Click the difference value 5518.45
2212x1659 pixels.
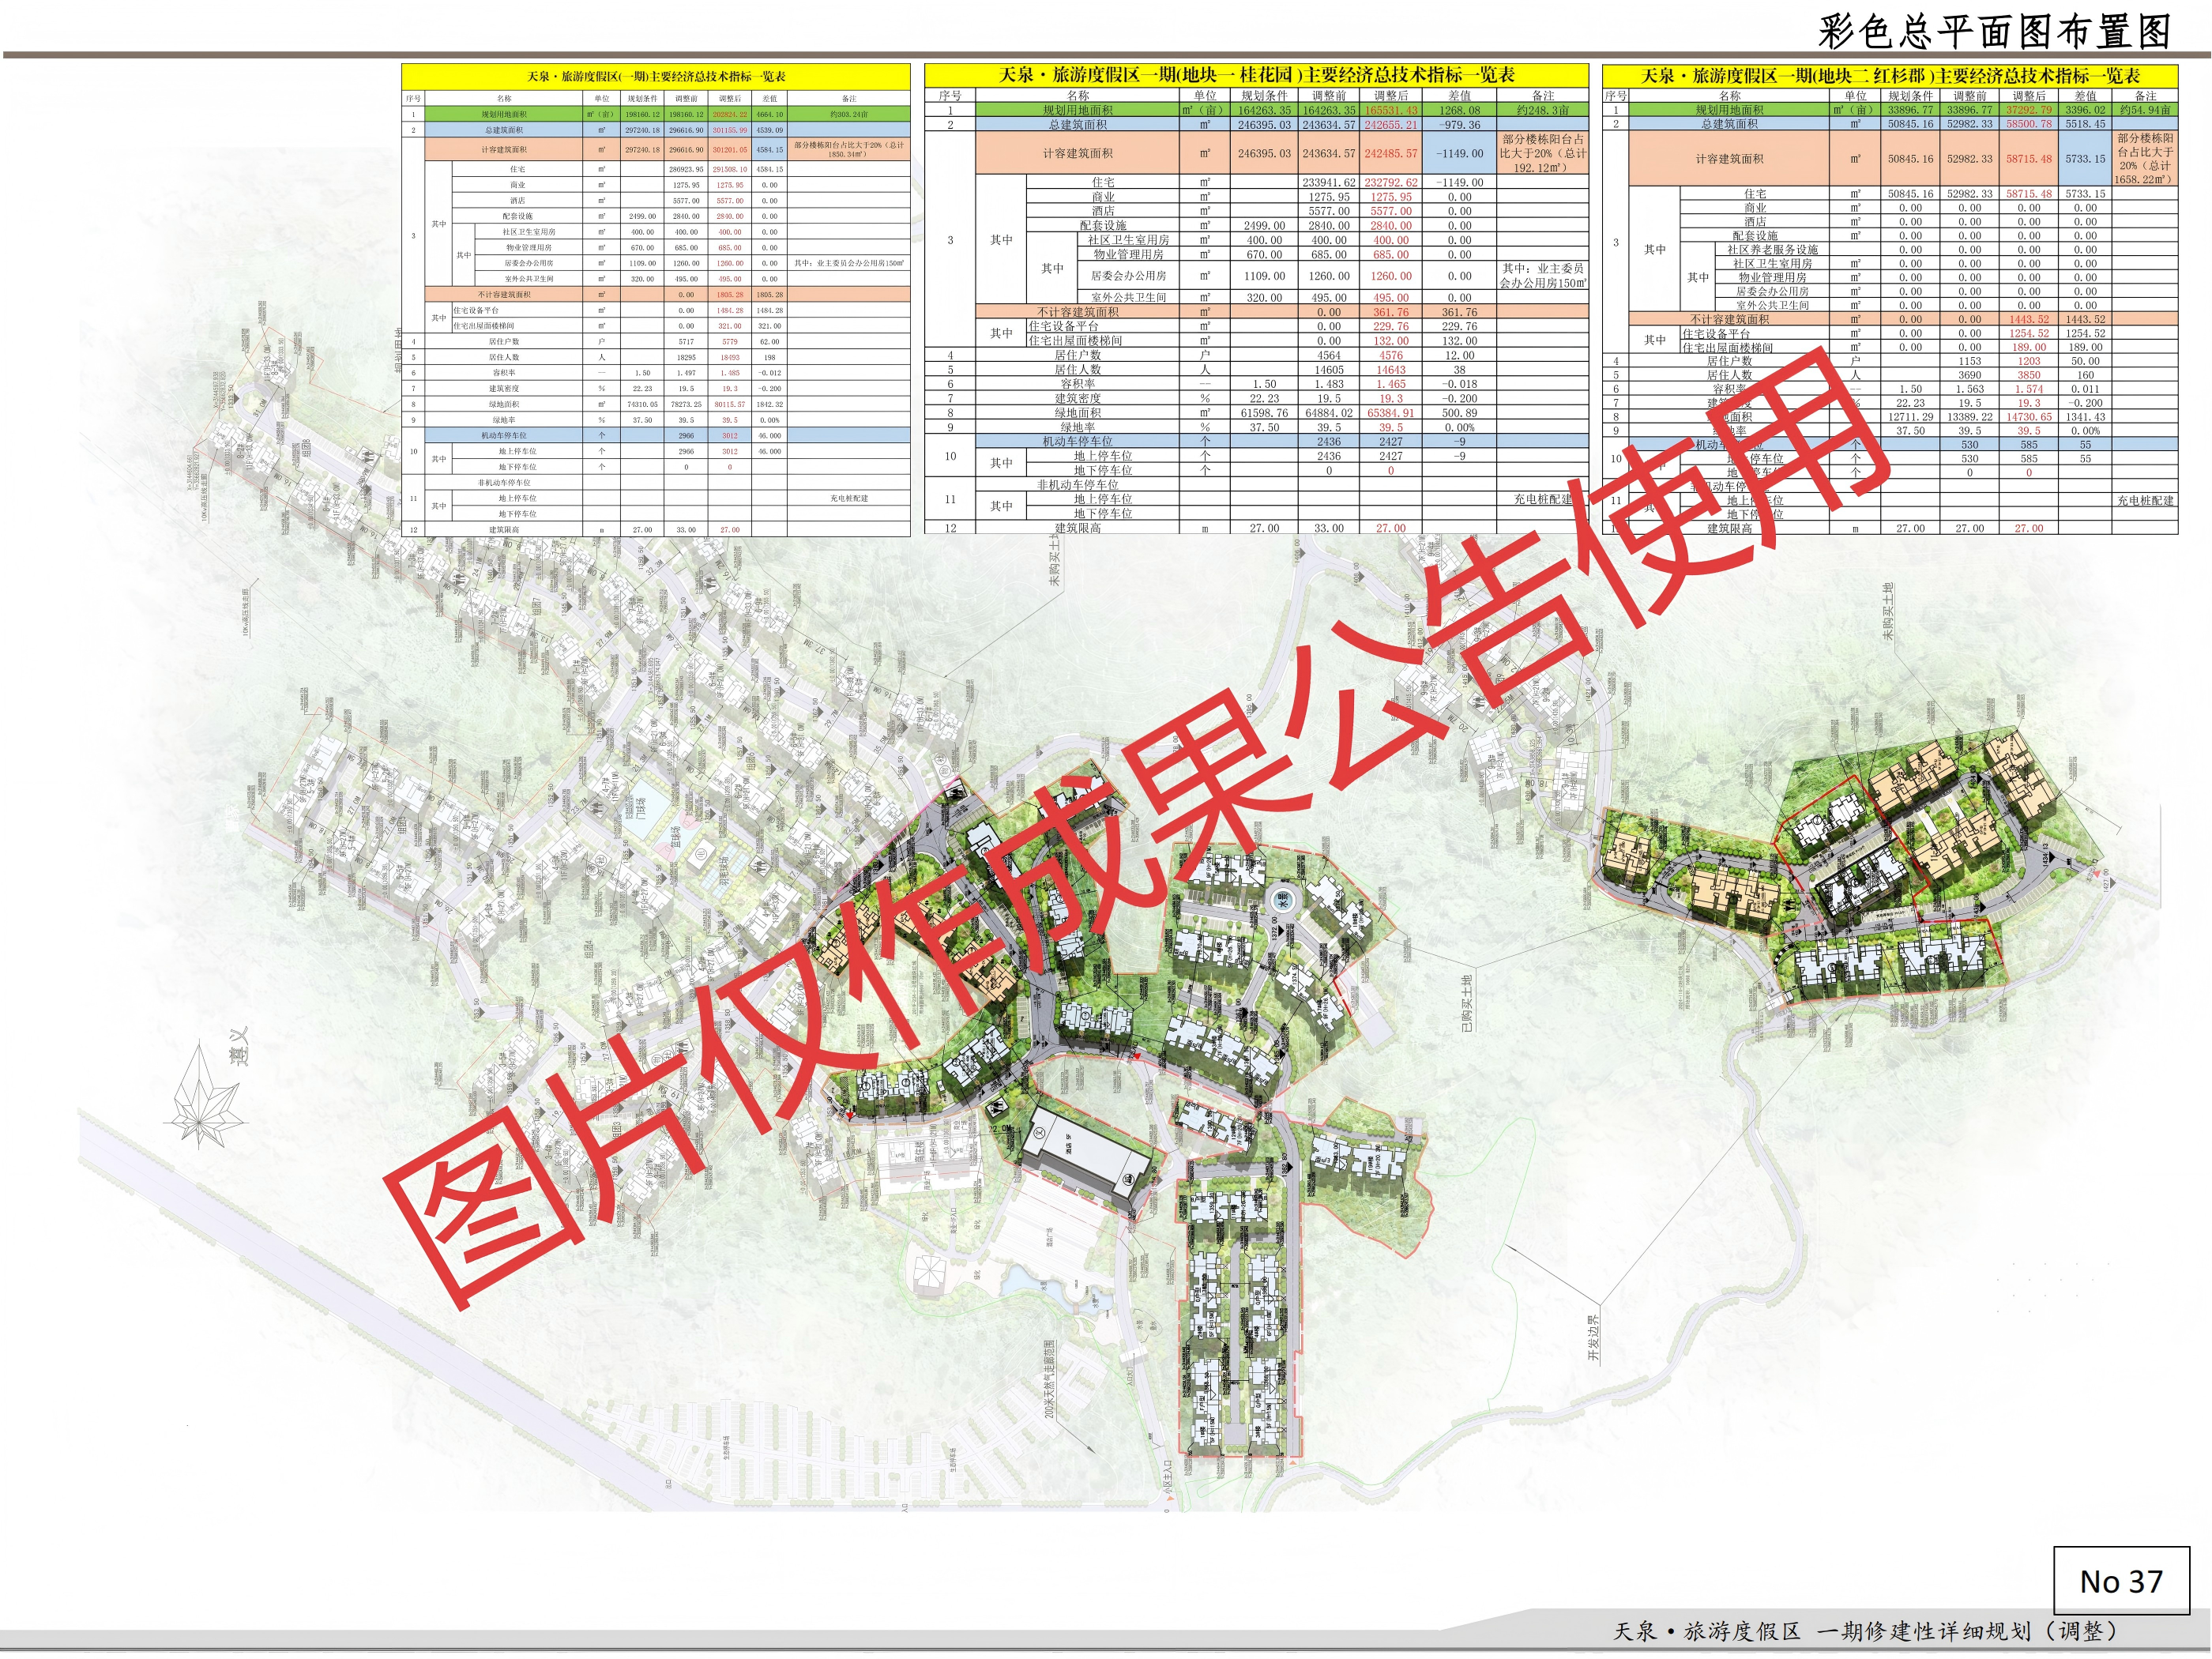click(2085, 124)
